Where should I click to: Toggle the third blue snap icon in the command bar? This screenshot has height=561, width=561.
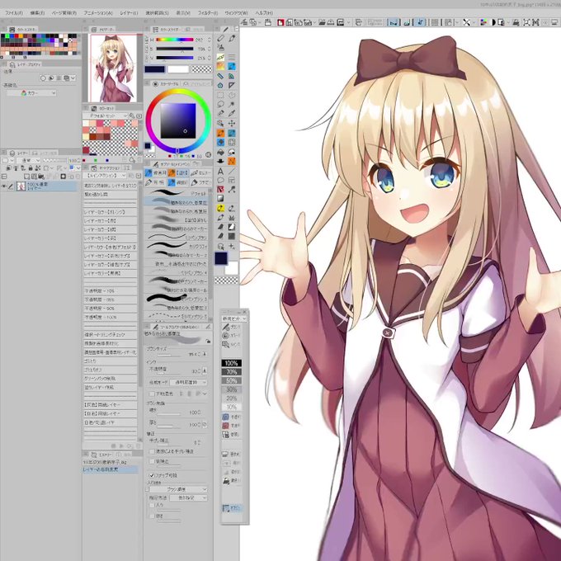(x=420, y=22)
